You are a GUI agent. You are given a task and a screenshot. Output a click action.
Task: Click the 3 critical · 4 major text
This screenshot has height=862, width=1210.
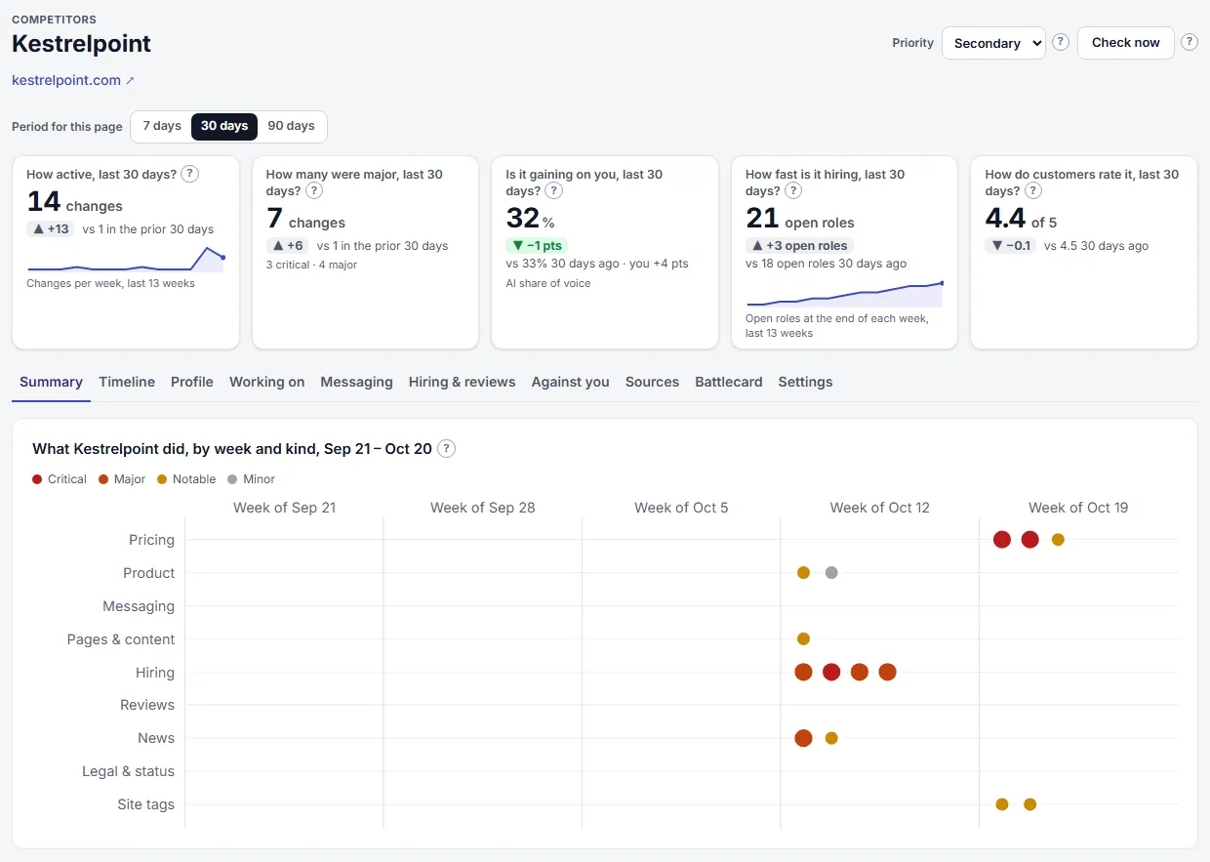coord(312,265)
